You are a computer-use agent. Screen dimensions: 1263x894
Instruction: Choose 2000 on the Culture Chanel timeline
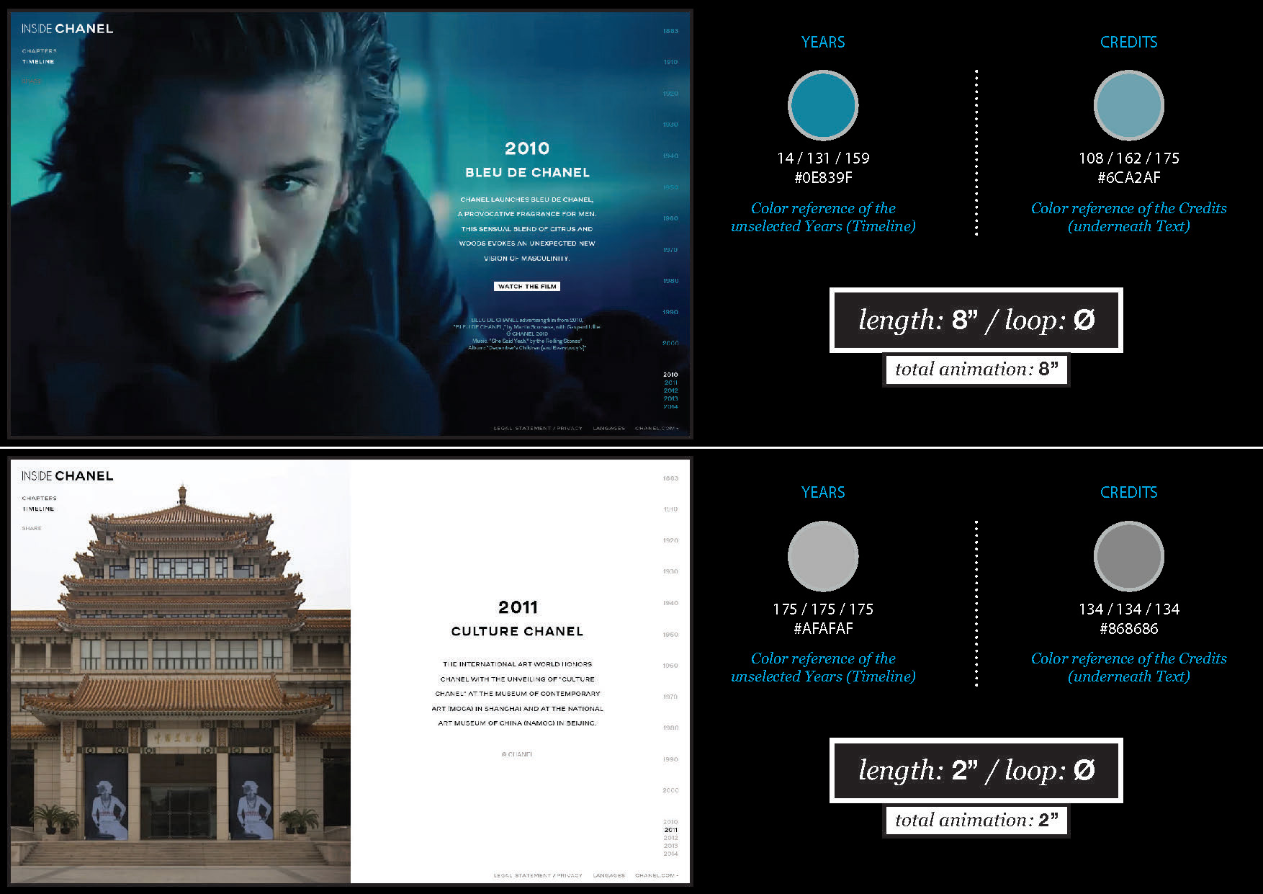point(670,790)
